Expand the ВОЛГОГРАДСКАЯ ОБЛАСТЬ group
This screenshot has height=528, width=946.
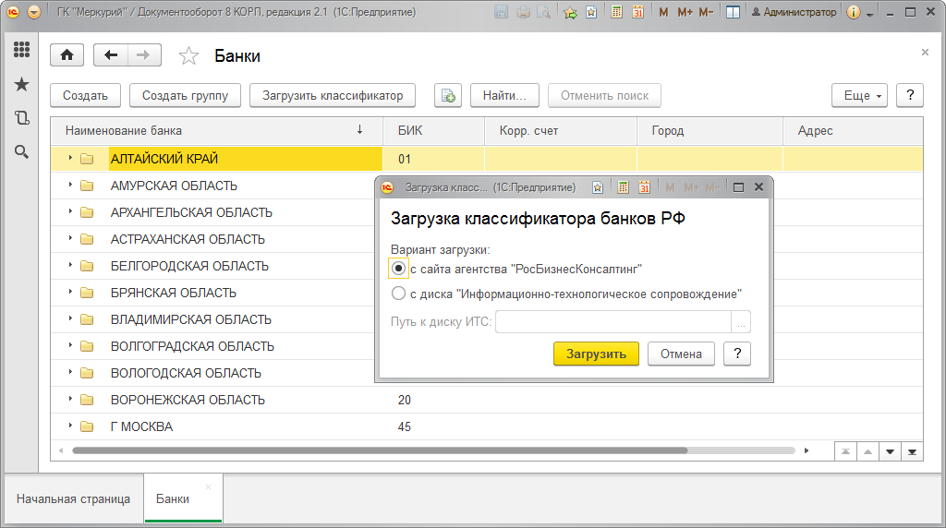pyautogui.click(x=70, y=344)
